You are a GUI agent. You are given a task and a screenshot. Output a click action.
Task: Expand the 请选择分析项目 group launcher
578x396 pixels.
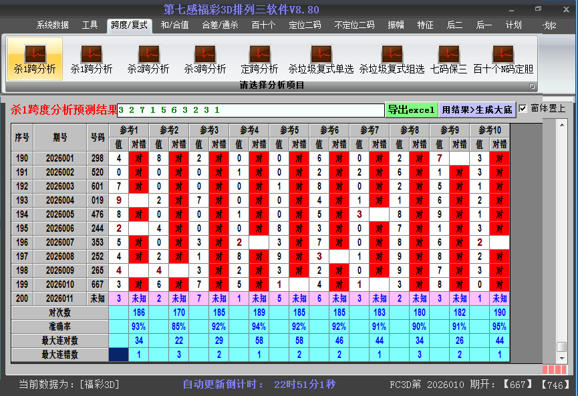click(x=533, y=86)
